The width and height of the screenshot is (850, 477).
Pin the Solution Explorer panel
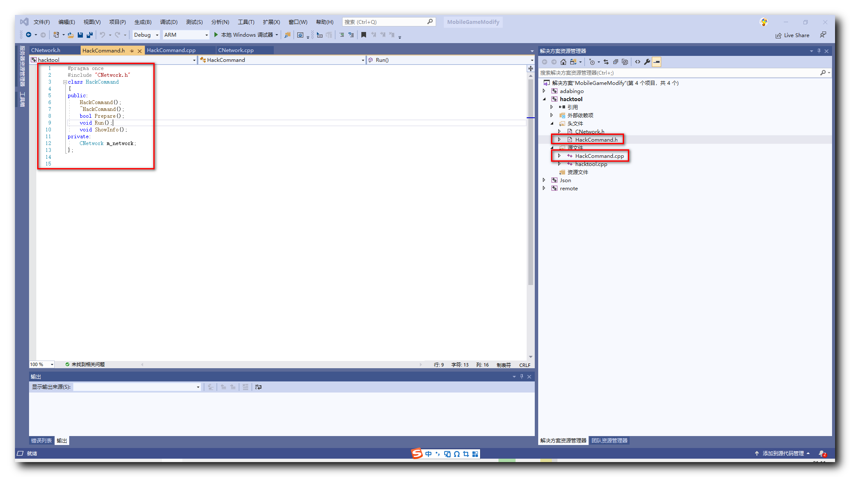pos(819,51)
